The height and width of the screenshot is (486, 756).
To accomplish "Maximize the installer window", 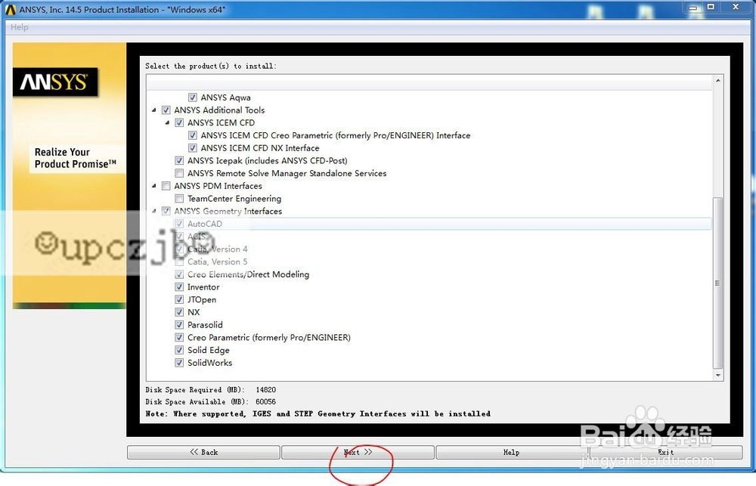I will click(711, 8).
